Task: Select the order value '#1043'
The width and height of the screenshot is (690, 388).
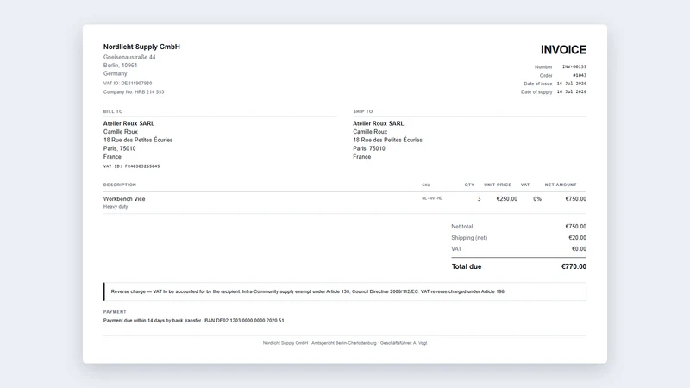Action: [x=580, y=75]
